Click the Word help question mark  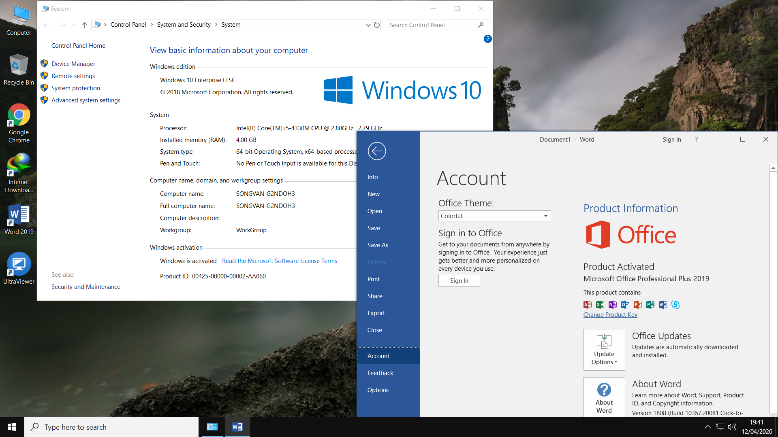[x=697, y=140]
